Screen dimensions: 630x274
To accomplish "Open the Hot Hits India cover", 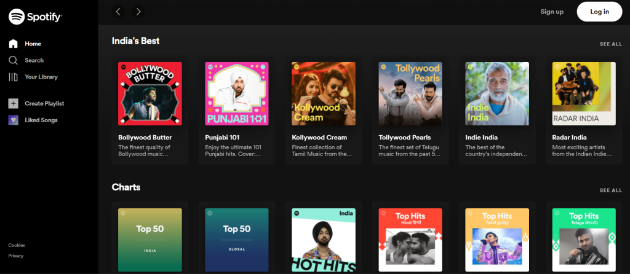I will 324,240.
